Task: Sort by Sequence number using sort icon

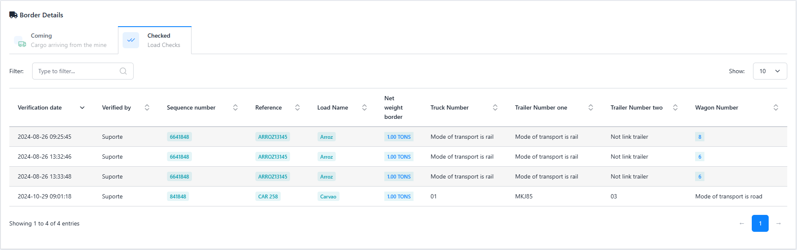Action: pos(235,107)
